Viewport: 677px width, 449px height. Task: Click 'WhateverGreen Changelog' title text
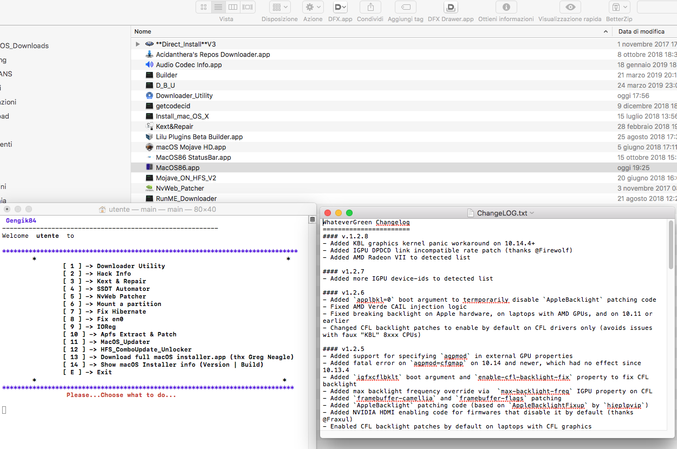pos(366,222)
